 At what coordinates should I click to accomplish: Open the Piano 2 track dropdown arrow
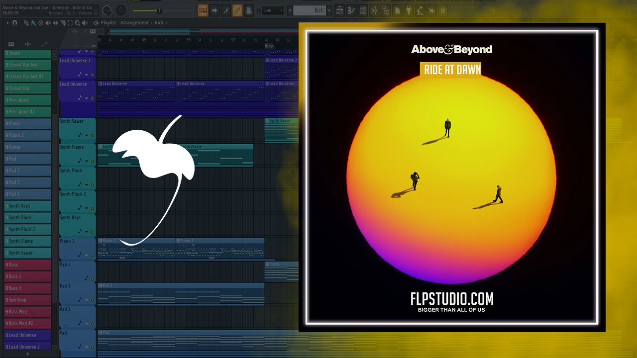point(86,255)
